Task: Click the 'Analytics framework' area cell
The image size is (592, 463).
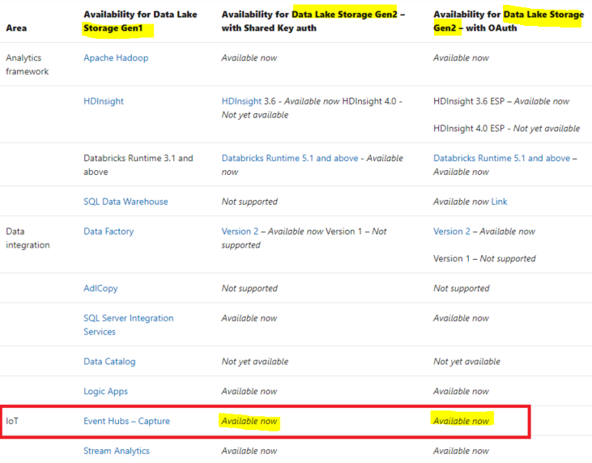Action: [x=28, y=65]
